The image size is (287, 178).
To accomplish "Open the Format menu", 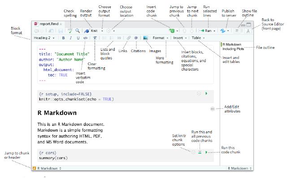I will 161,38.
